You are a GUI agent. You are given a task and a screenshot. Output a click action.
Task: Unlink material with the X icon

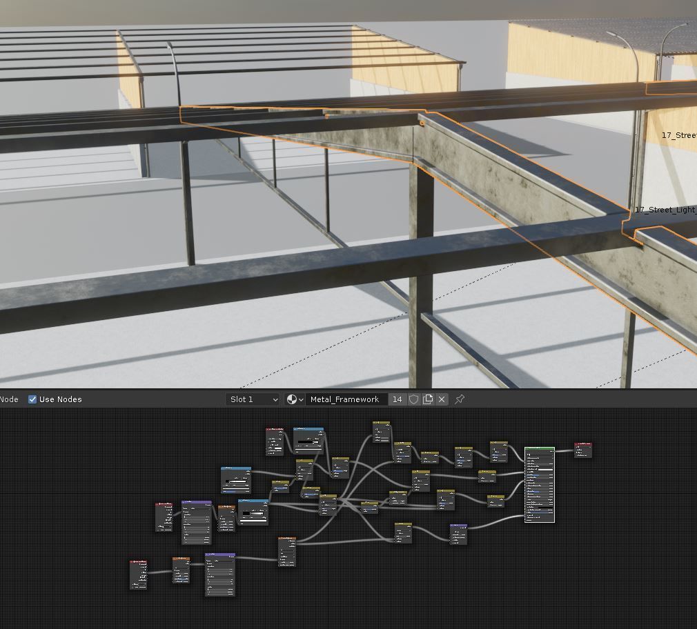pyautogui.click(x=442, y=399)
